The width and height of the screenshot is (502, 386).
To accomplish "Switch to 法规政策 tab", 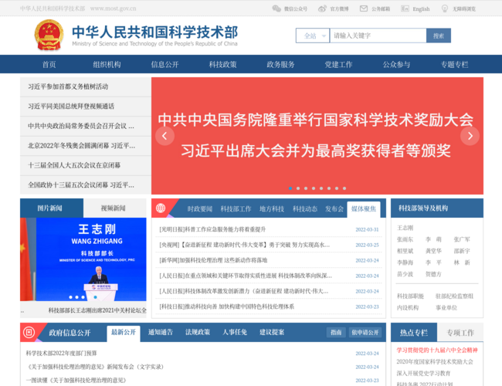I will point(198,332).
